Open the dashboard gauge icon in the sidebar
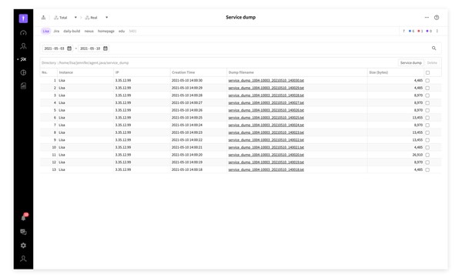 23,32
